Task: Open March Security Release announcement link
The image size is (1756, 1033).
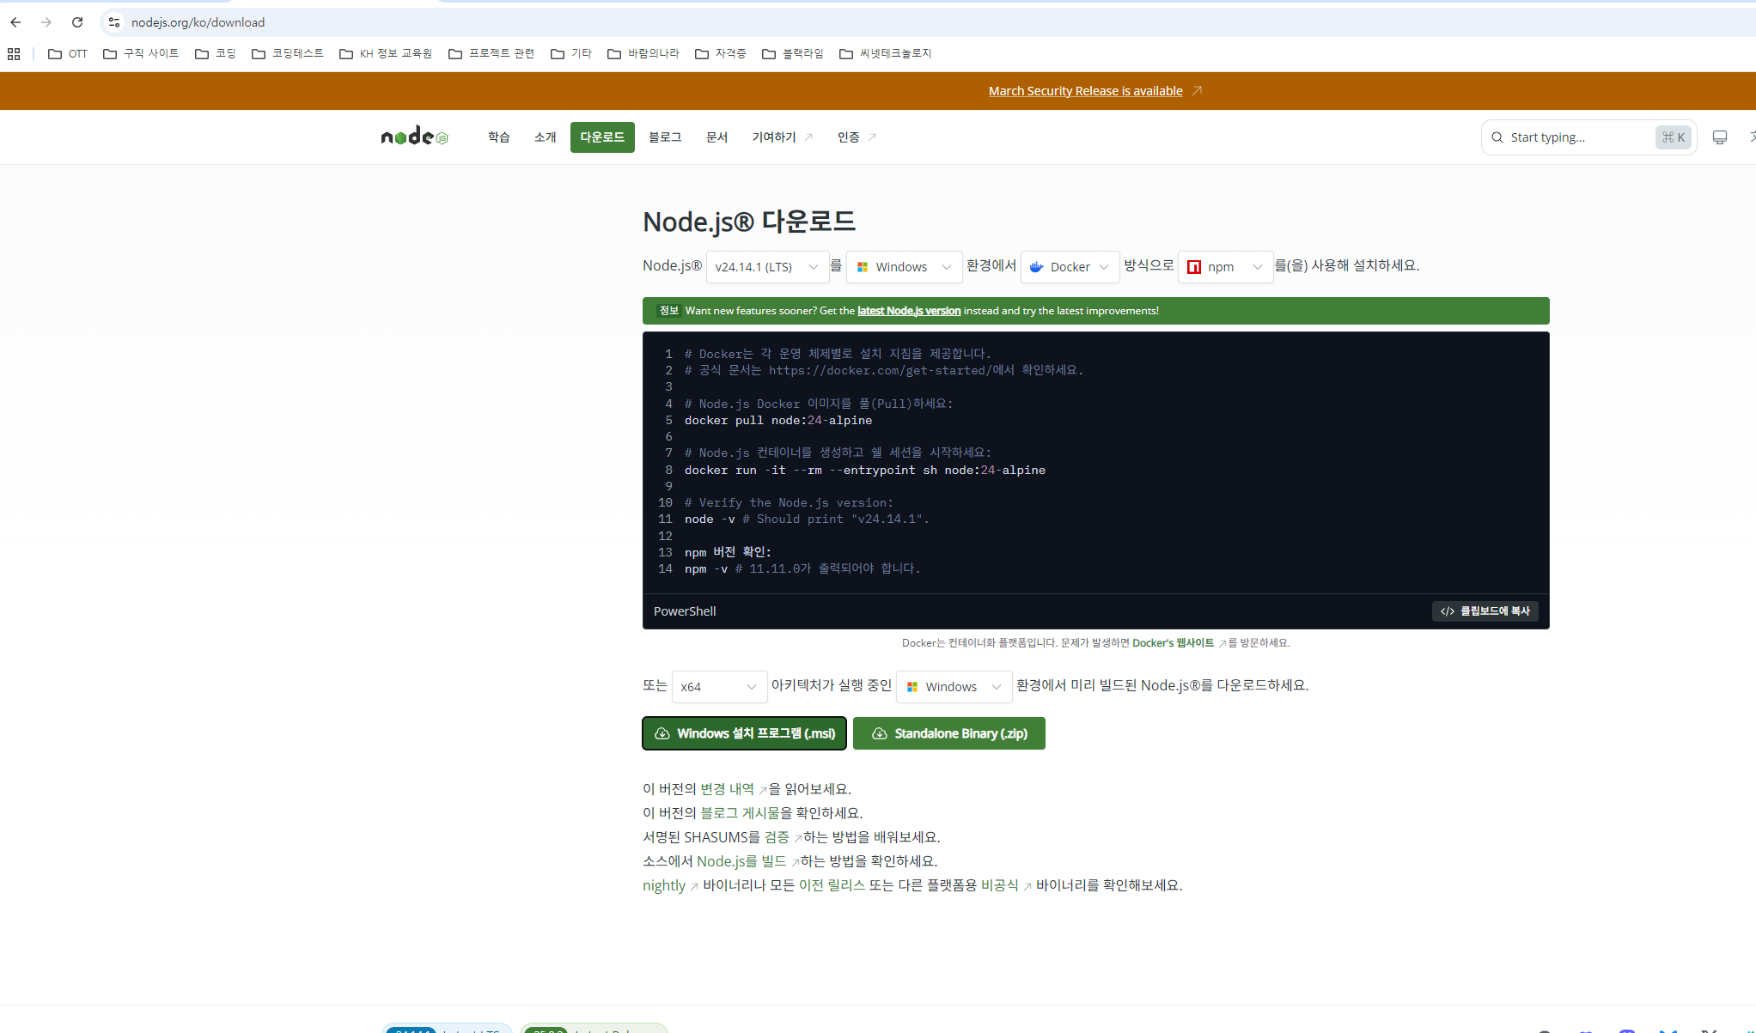Action: click(x=1085, y=91)
